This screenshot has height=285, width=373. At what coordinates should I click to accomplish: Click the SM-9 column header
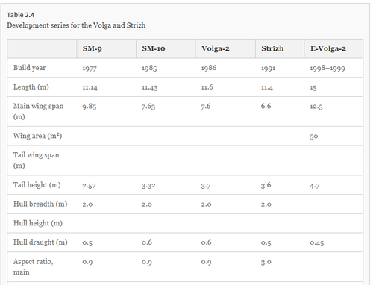tap(92, 48)
